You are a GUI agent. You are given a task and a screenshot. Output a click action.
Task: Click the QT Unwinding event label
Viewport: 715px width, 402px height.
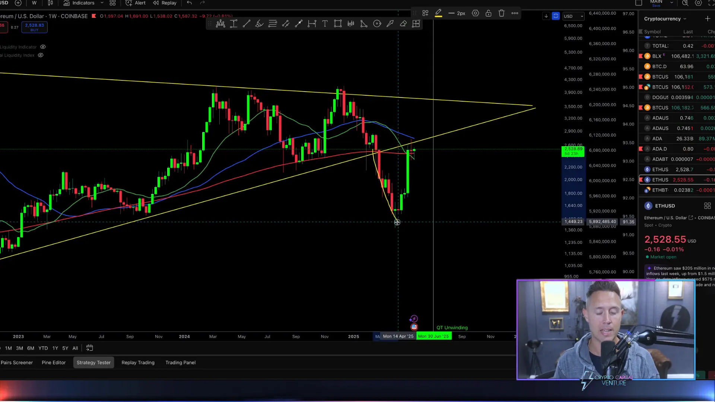pyautogui.click(x=452, y=328)
